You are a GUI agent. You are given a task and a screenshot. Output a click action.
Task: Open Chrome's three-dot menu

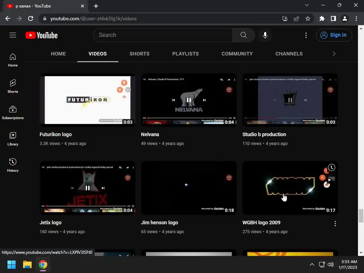coord(356,18)
